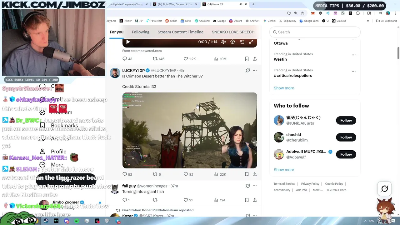
Task: Open the #criticalrolespoilers trending topic
Action: coord(293,75)
